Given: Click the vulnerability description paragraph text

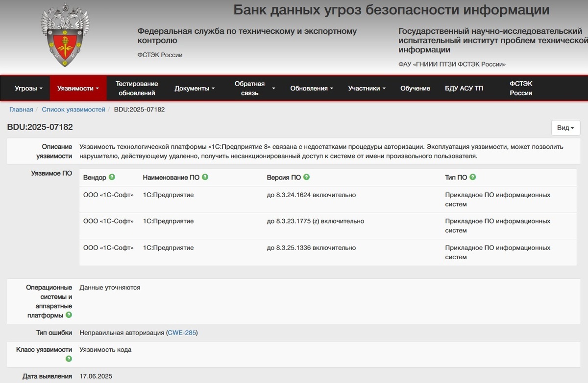Looking at the screenshot, I should 321,152.
